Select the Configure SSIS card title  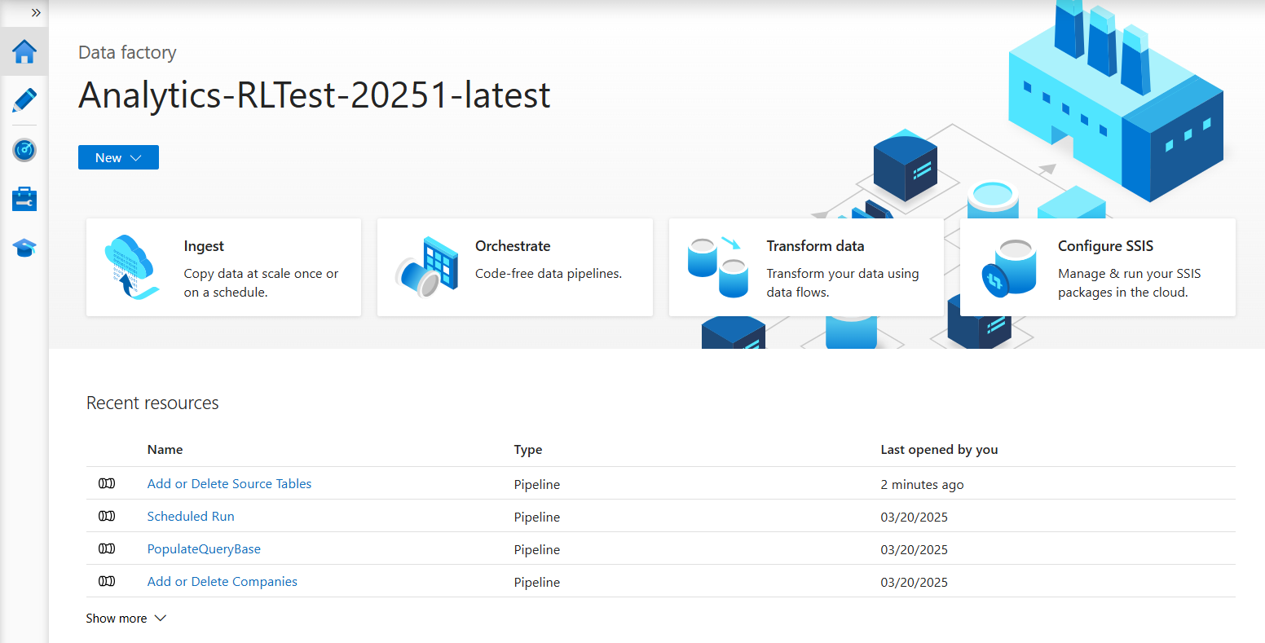click(1105, 246)
